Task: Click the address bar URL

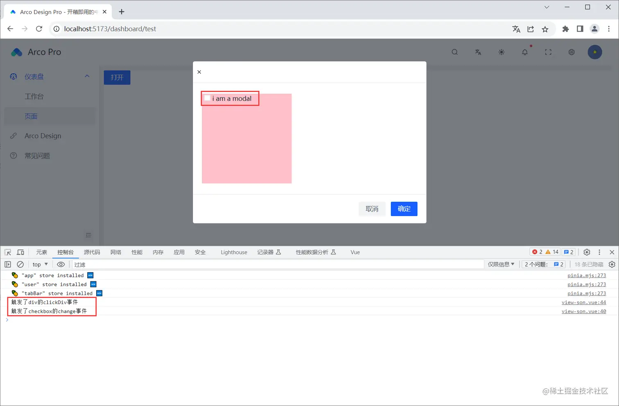Action: pyautogui.click(x=110, y=29)
